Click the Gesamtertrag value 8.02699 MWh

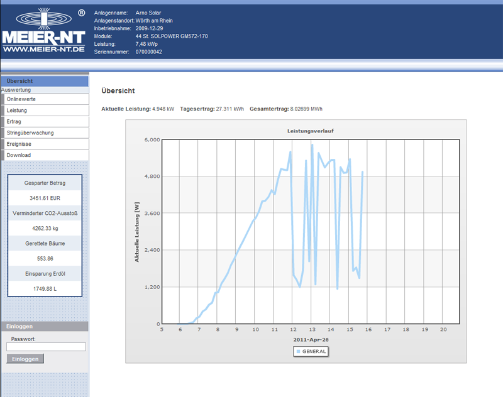(x=306, y=109)
